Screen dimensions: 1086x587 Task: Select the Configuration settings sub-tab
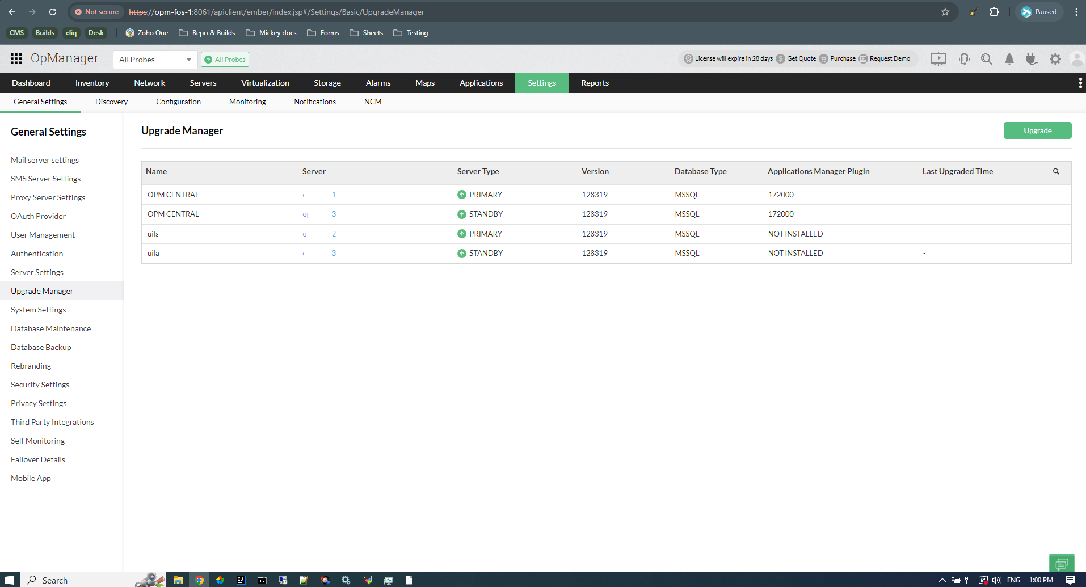[179, 102]
